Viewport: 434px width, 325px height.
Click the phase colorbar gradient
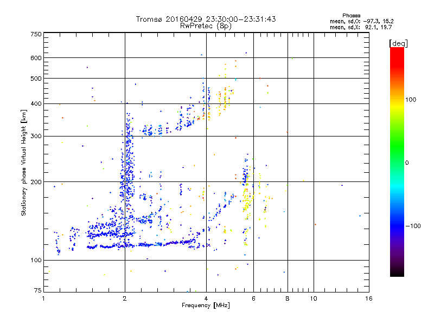click(397, 161)
